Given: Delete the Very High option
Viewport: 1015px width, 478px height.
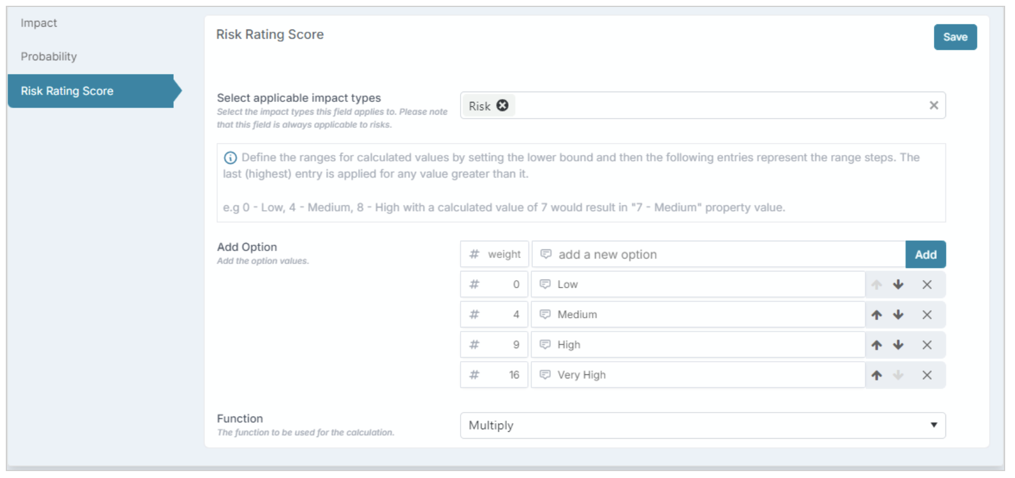Looking at the screenshot, I should point(927,375).
